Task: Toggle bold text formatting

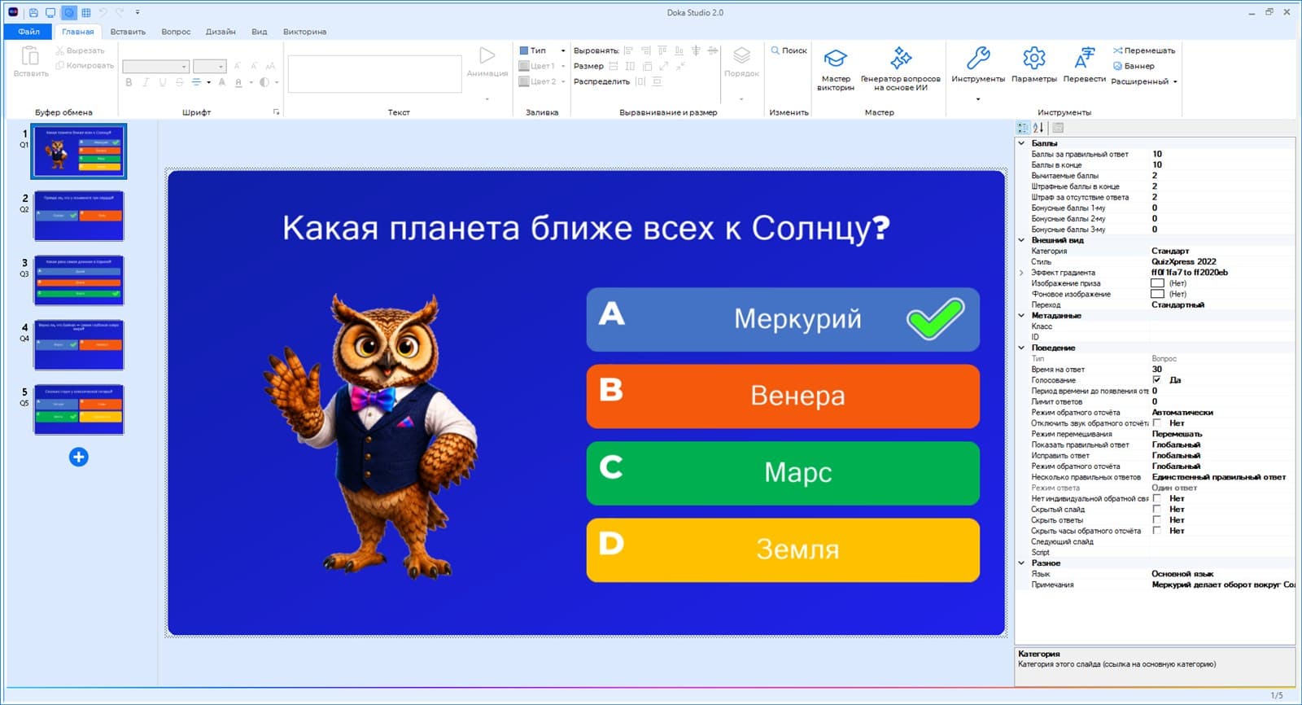Action: point(129,82)
